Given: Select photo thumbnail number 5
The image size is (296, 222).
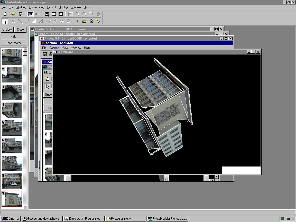Looking at the screenshot, I should [x=12, y=128].
